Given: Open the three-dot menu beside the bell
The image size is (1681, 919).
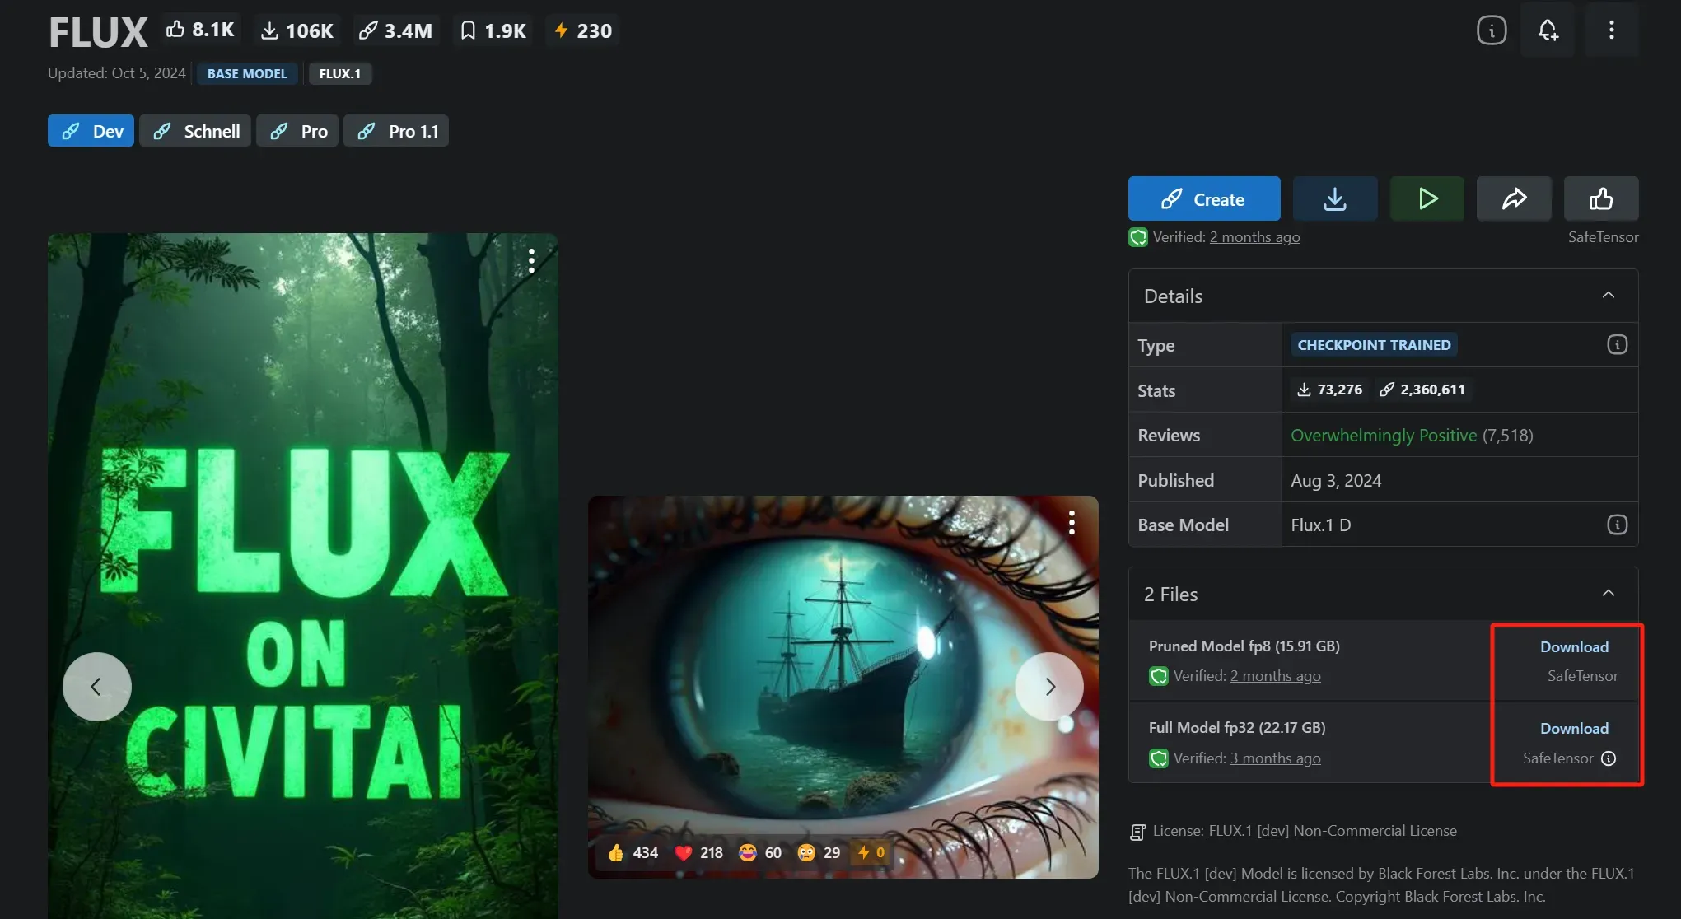Looking at the screenshot, I should (x=1612, y=30).
